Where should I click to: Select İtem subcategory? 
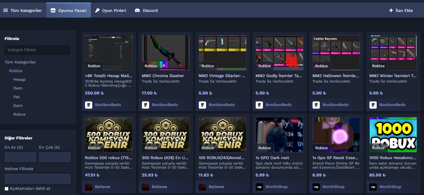click(x=18, y=88)
